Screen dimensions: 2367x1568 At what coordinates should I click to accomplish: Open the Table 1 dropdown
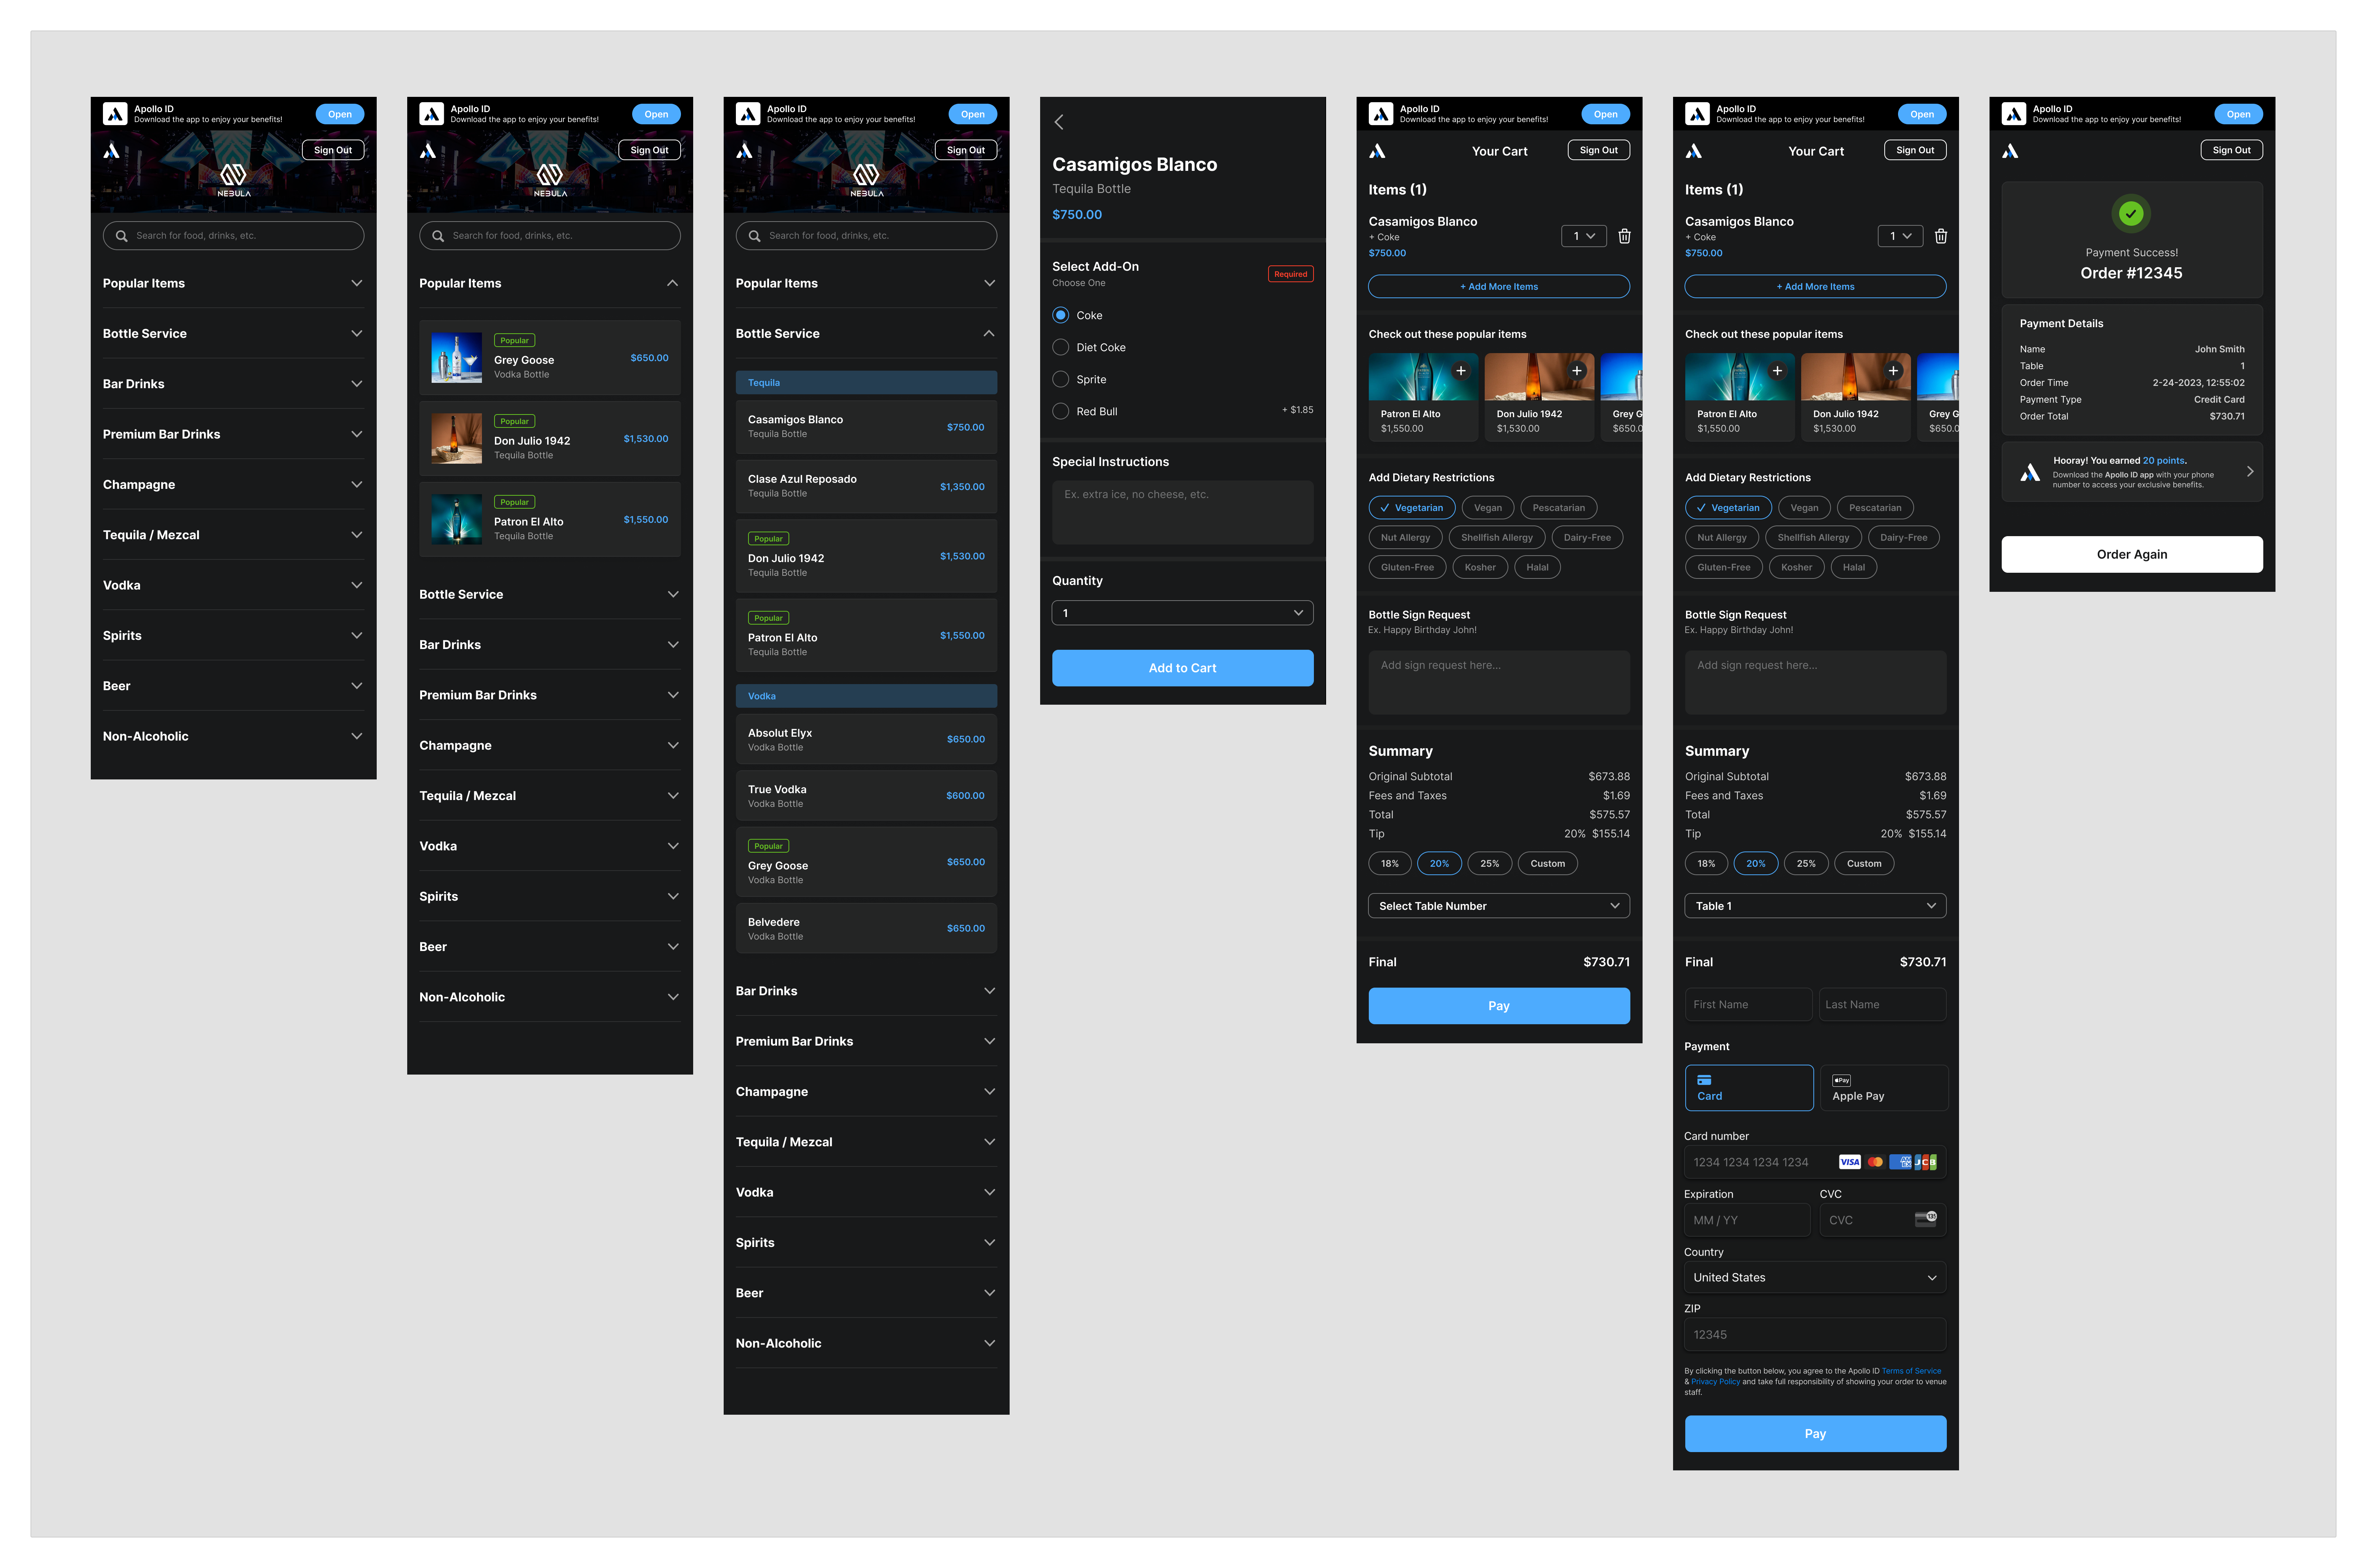(1815, 906)
